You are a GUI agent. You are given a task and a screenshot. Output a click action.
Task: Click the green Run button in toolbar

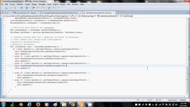tap(27, 8)
